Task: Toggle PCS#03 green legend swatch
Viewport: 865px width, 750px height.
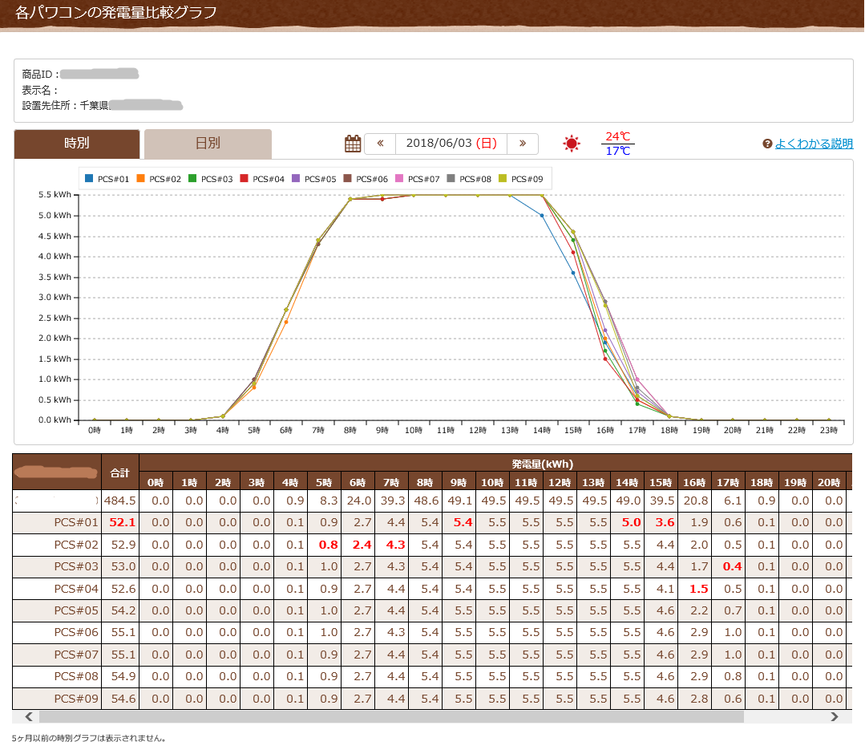Action: 192,178
